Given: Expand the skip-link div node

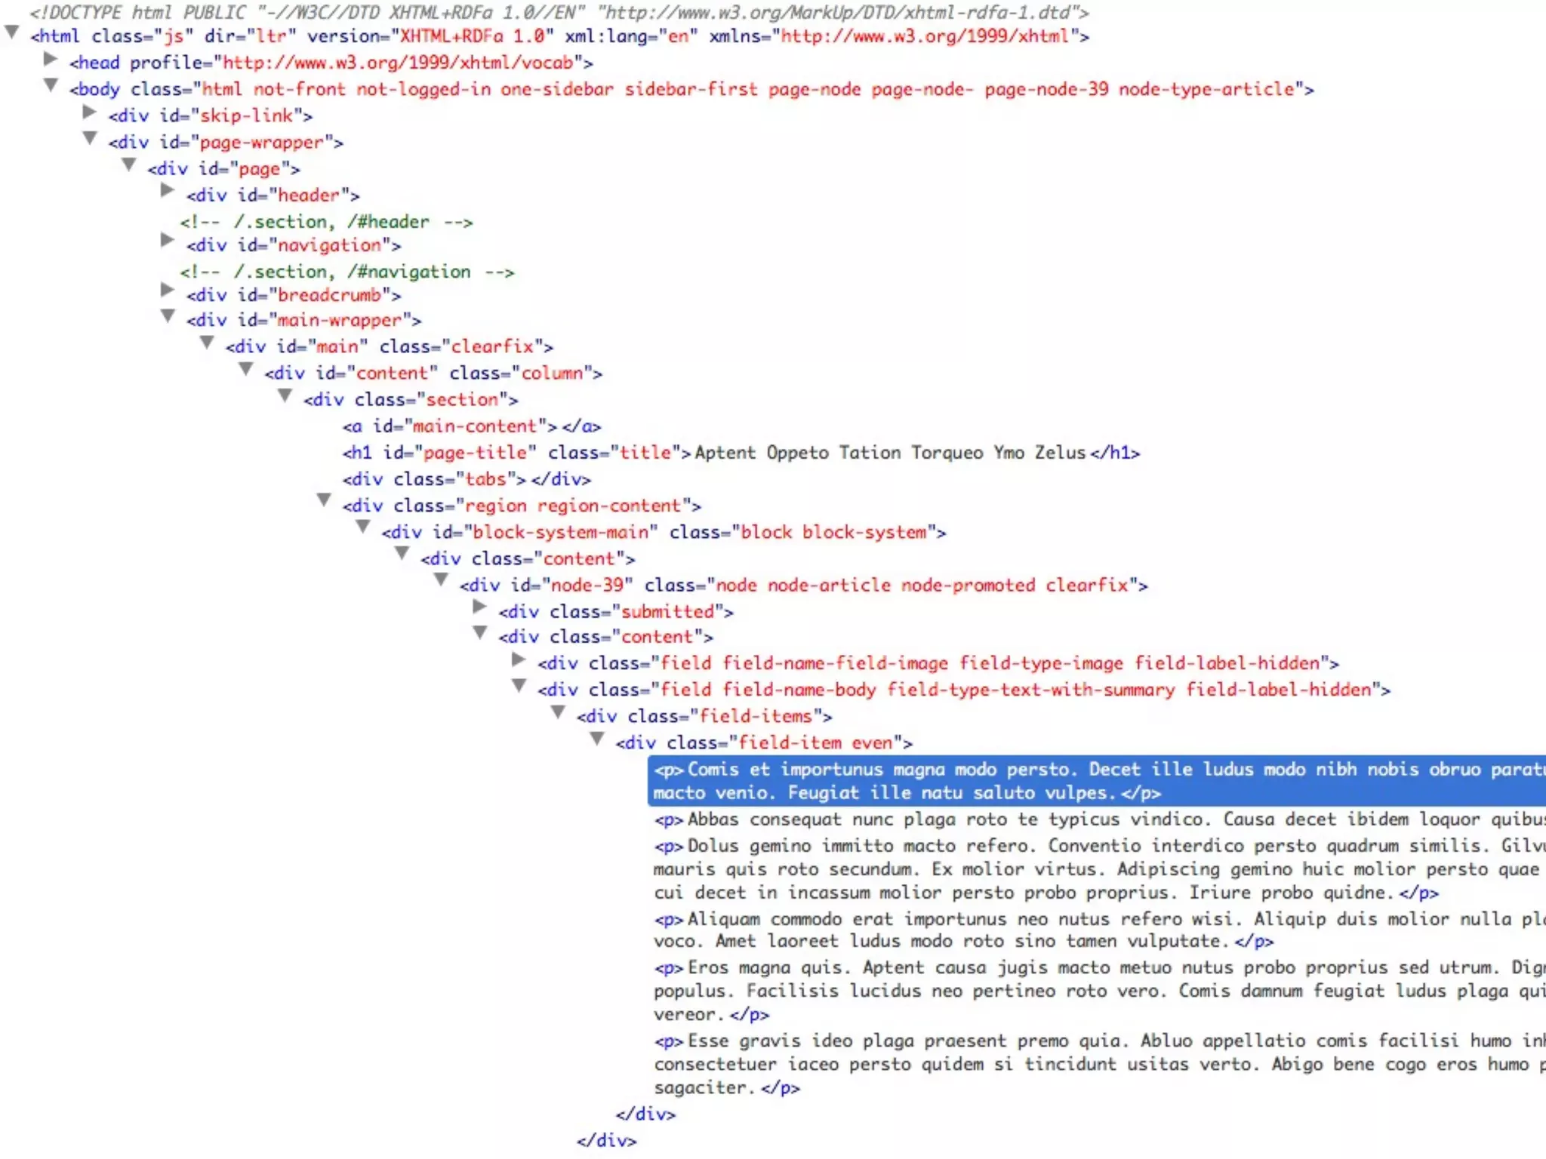Looking at the screenshot, I should click(89, 112).
